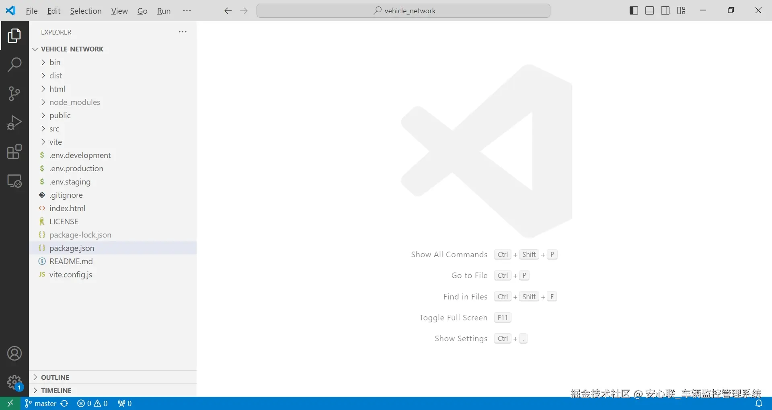Image resolution: width=772 pixels, height=410 pixels.
Task: Expand the TIMELINE section
Action: tap(113, 390)
